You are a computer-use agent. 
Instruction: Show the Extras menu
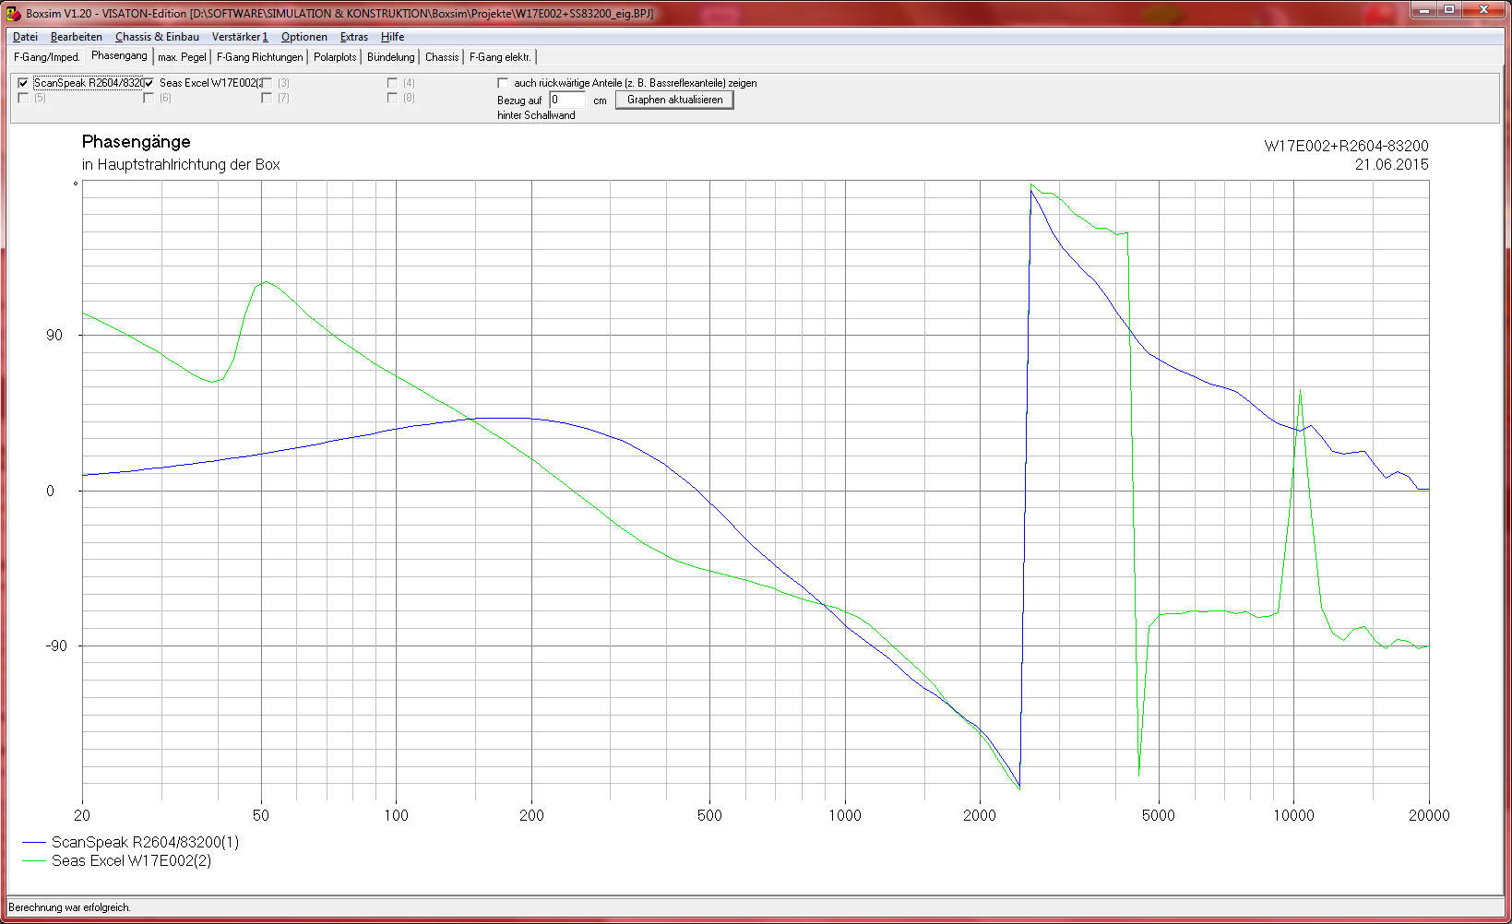pos(353,37)
